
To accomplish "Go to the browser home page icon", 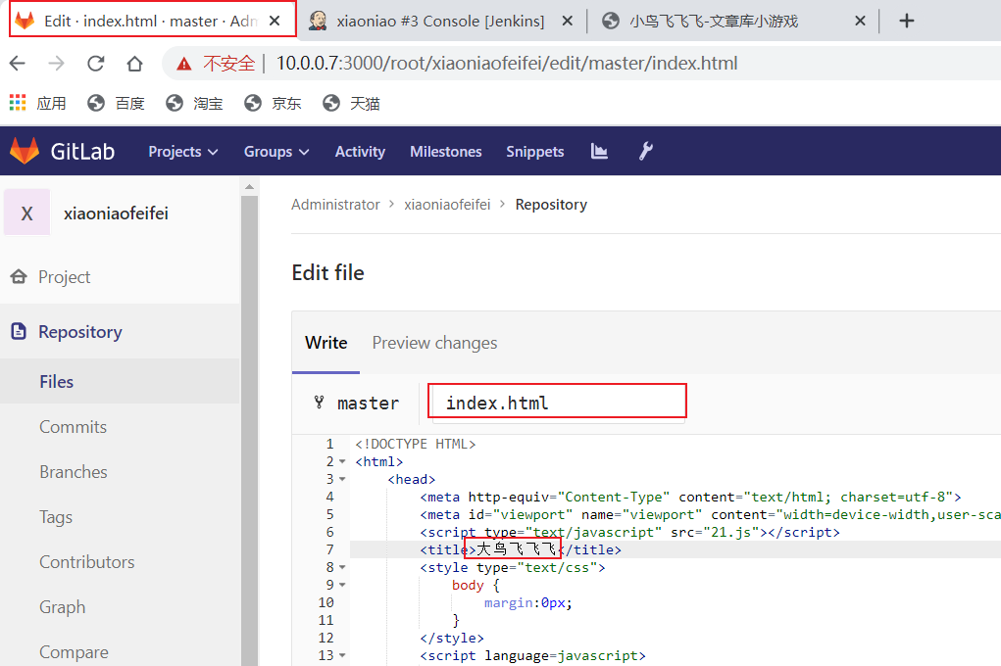I will 134,64.
